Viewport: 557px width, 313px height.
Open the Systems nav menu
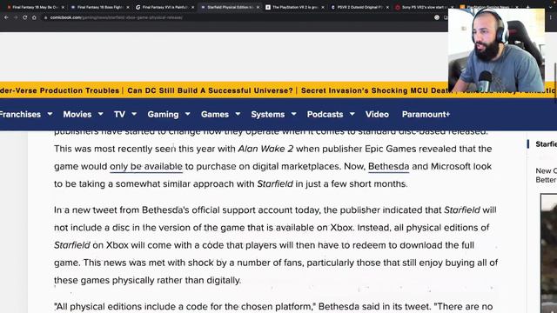pos(268,114)
